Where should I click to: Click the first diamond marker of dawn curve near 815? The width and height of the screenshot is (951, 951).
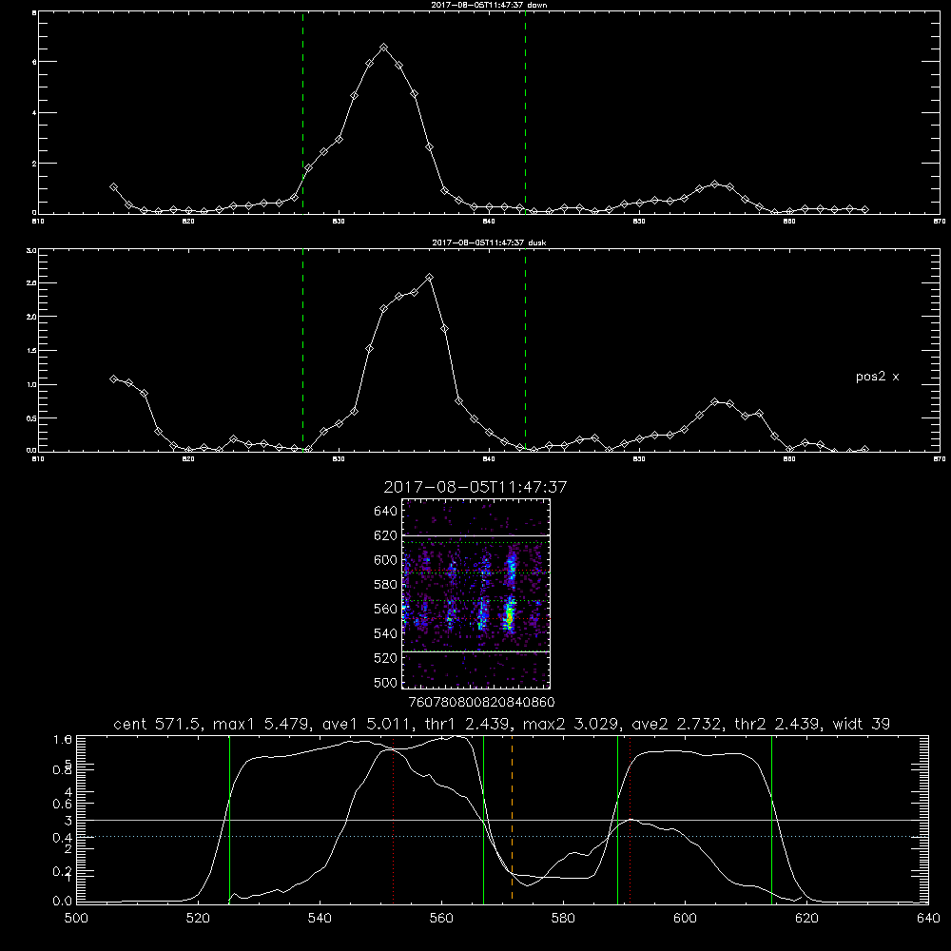tap(113, 187)
